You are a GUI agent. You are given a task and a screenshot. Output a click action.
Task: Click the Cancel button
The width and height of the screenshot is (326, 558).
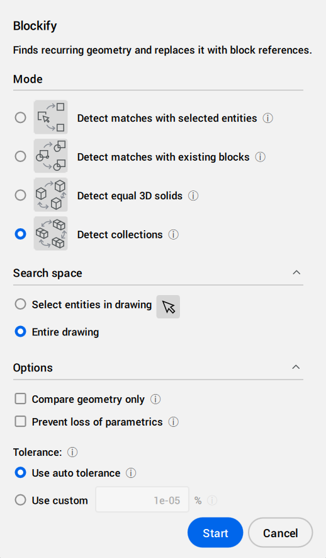click(280, 533)
